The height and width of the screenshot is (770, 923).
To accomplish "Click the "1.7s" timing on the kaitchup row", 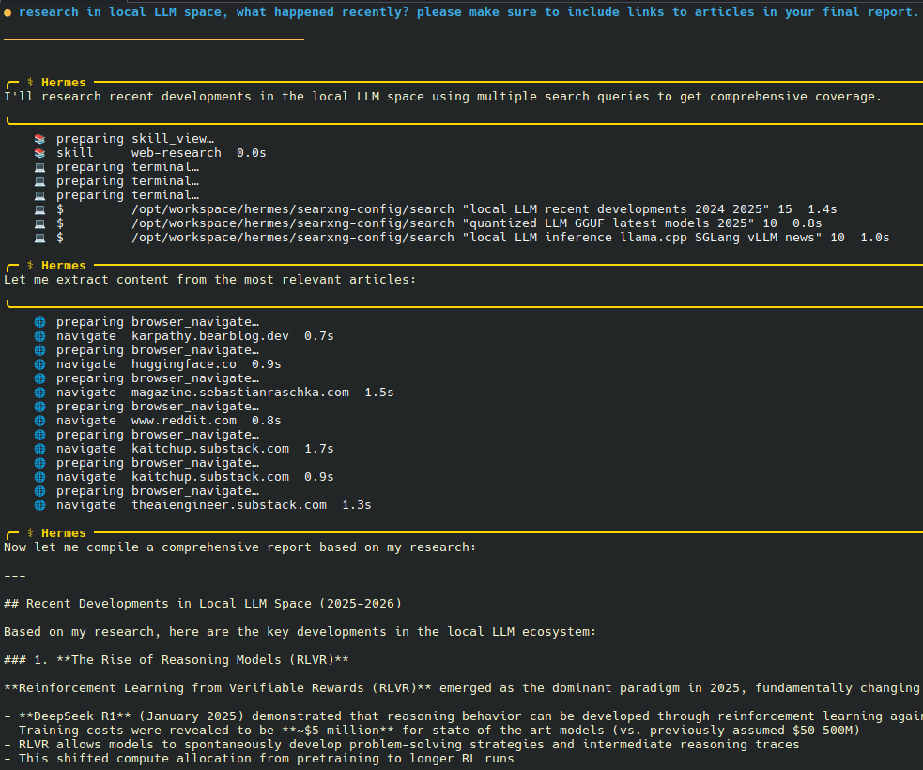I will [319, 449].
